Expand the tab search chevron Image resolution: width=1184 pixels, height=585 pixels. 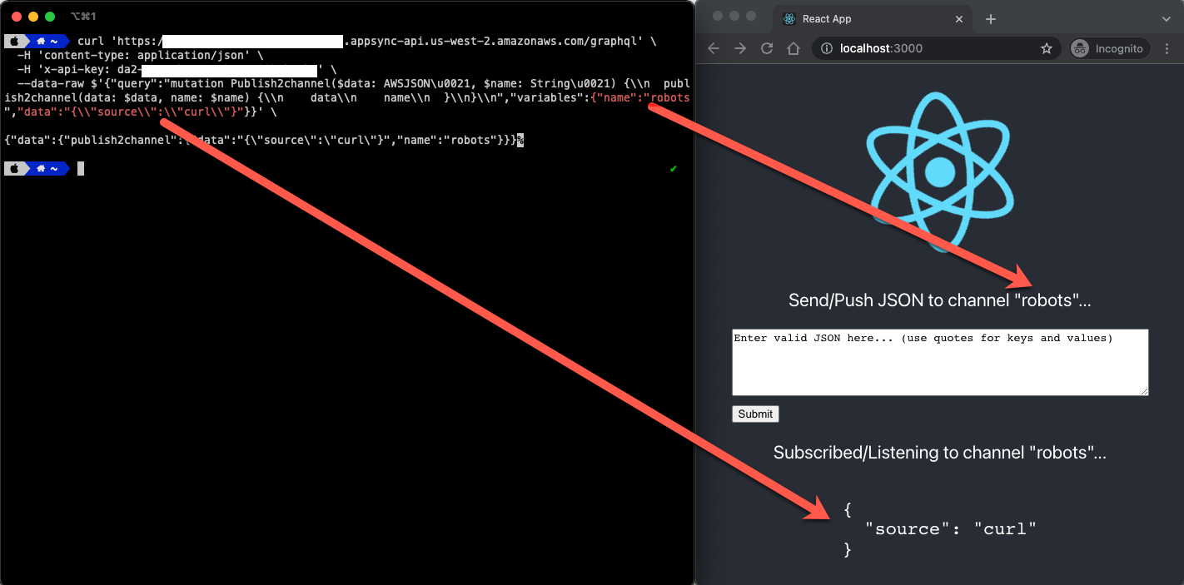(1166, 18)
